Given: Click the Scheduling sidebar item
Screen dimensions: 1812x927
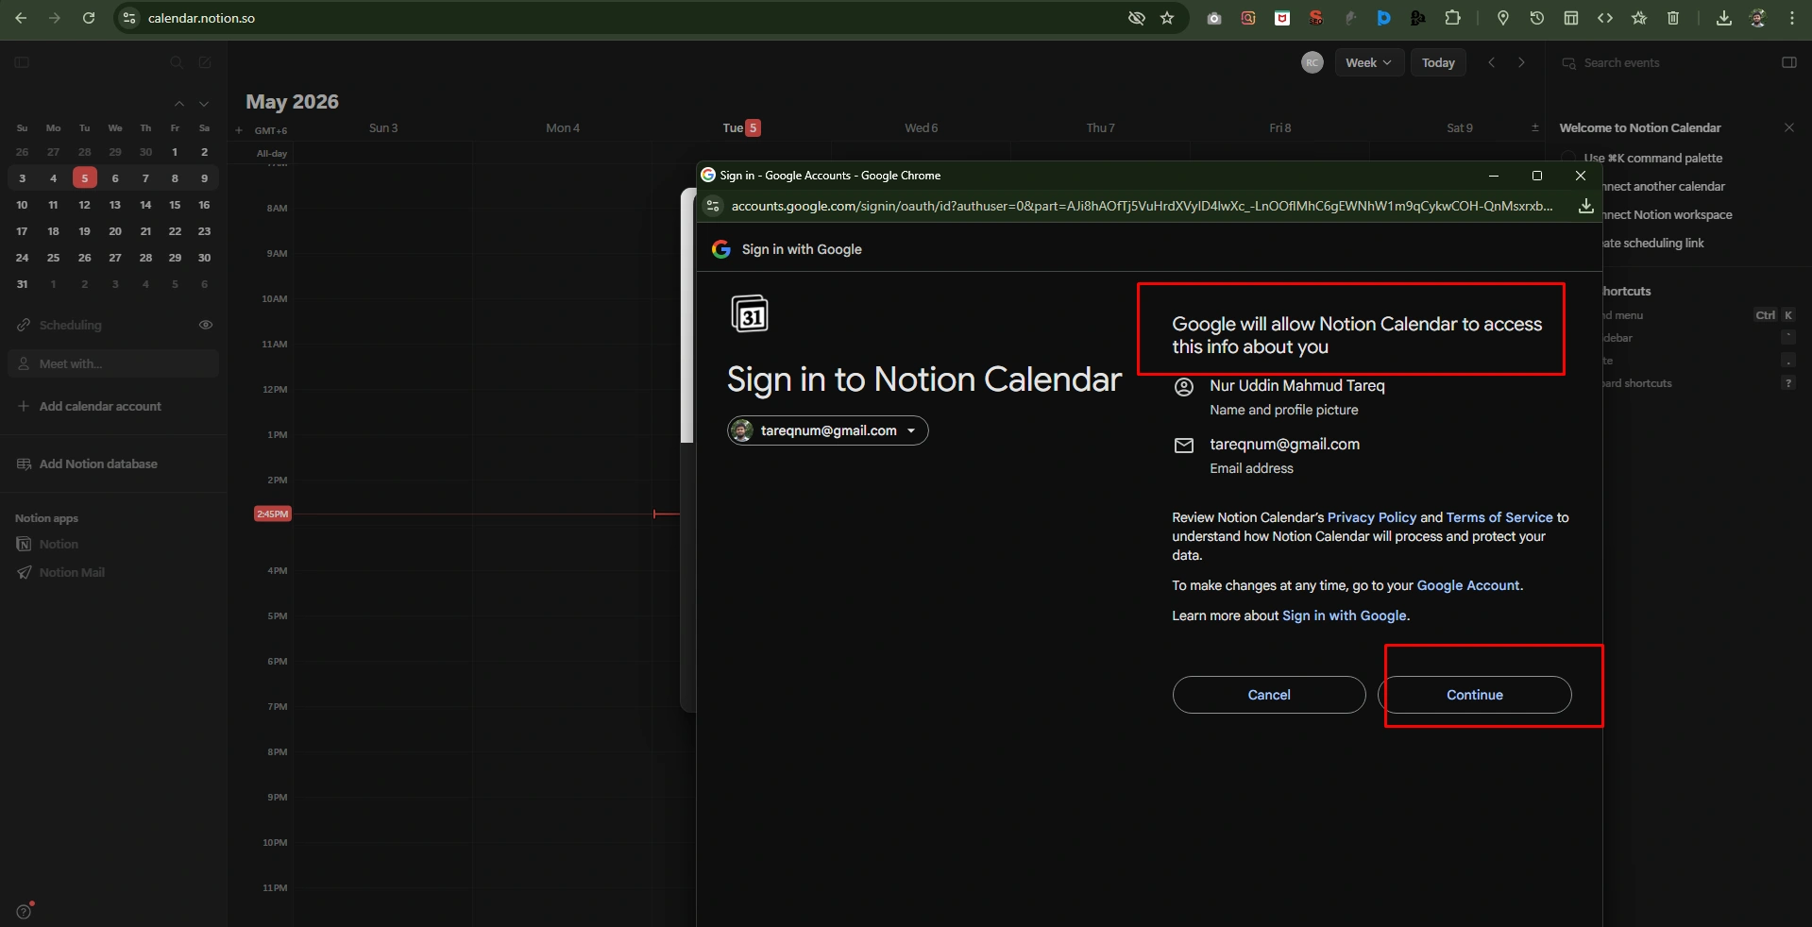Looking at the screenshot, I should [70, 325].
